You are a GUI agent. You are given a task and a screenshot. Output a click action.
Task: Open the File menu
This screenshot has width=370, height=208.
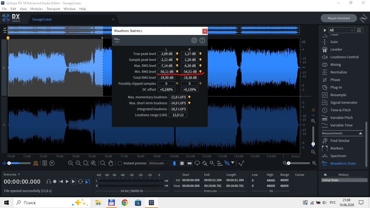pyautogui.click(x=4, y=9)
